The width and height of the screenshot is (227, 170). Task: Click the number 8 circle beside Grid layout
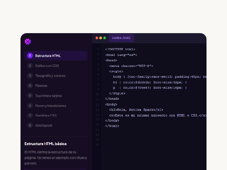30,125
